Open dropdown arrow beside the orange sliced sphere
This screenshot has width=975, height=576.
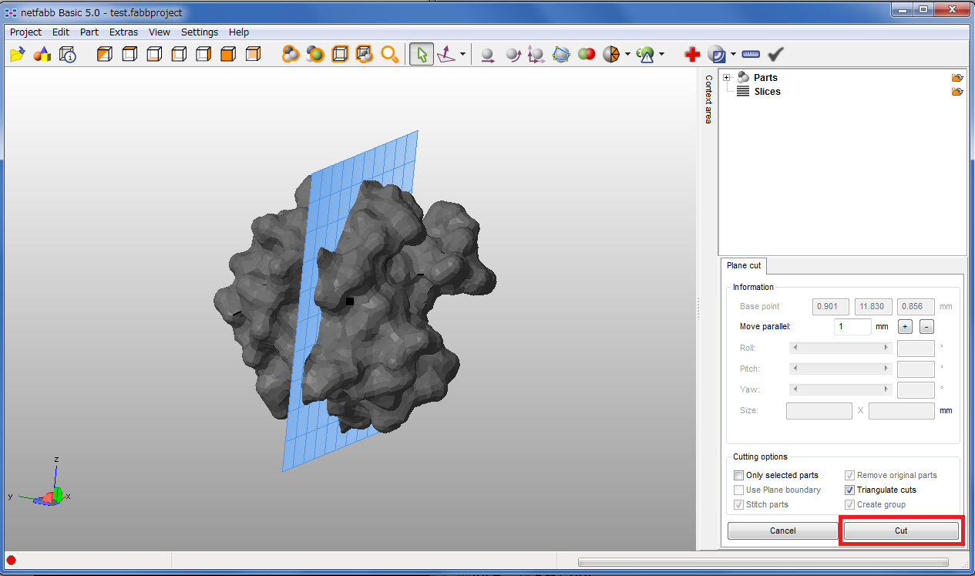coord(627,55)
